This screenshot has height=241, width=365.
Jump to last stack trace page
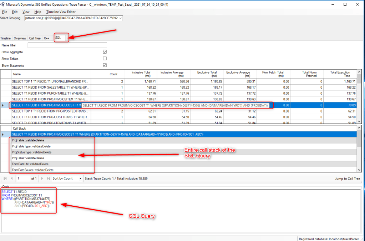point(49,178)
